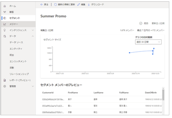Click the LastName column header
This screenshot has height=118, width=172.
pos(98,93)
